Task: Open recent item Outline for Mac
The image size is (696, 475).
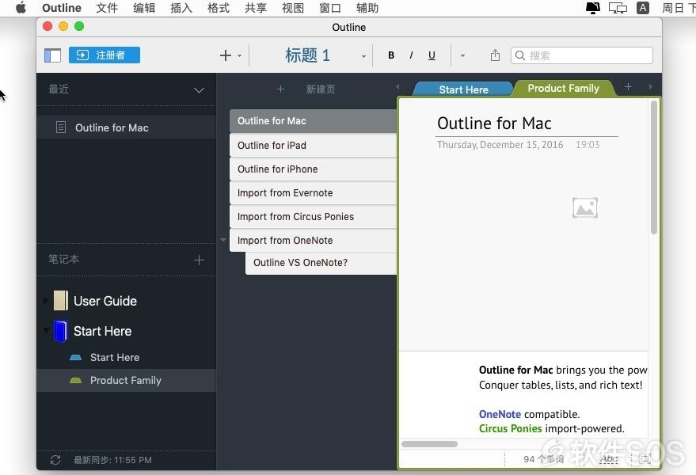Action: [x=127, y=127]
